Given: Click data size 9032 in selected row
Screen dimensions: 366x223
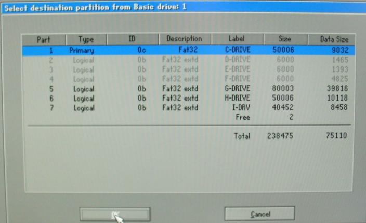Looking at the screenshot, I should [x=340, y=50].
